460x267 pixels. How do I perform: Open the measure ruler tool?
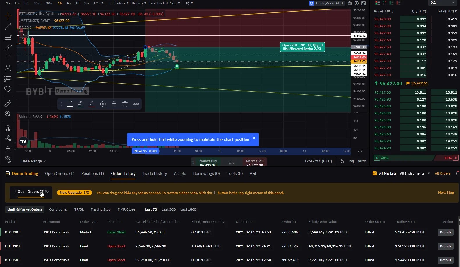(8, 103)
